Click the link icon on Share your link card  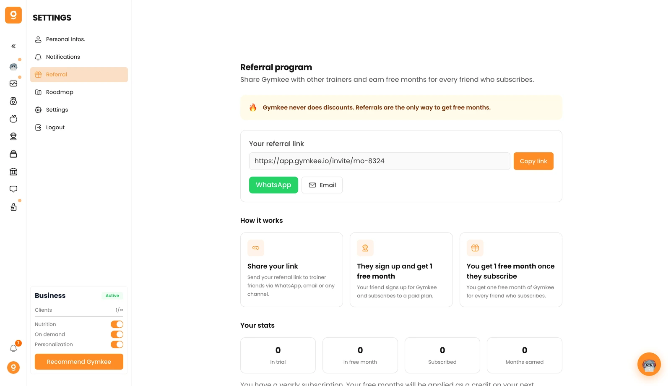[x=256, y=248]
